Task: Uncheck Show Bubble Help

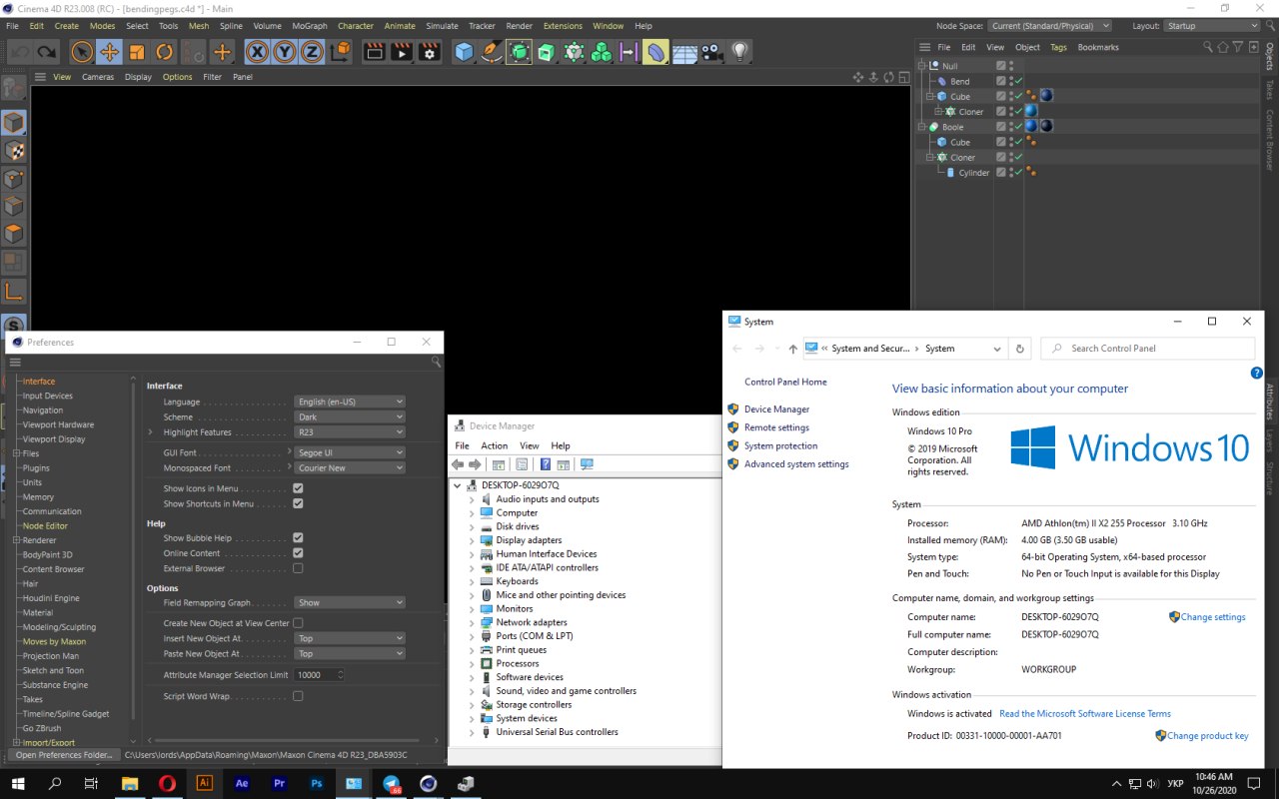Action: pos(298,538)
